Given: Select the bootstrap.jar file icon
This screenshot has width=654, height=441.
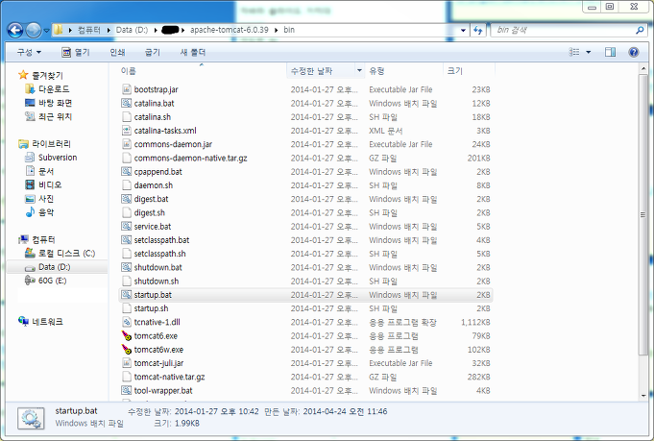Looking at the screenshot, I should tap(127, 89).
